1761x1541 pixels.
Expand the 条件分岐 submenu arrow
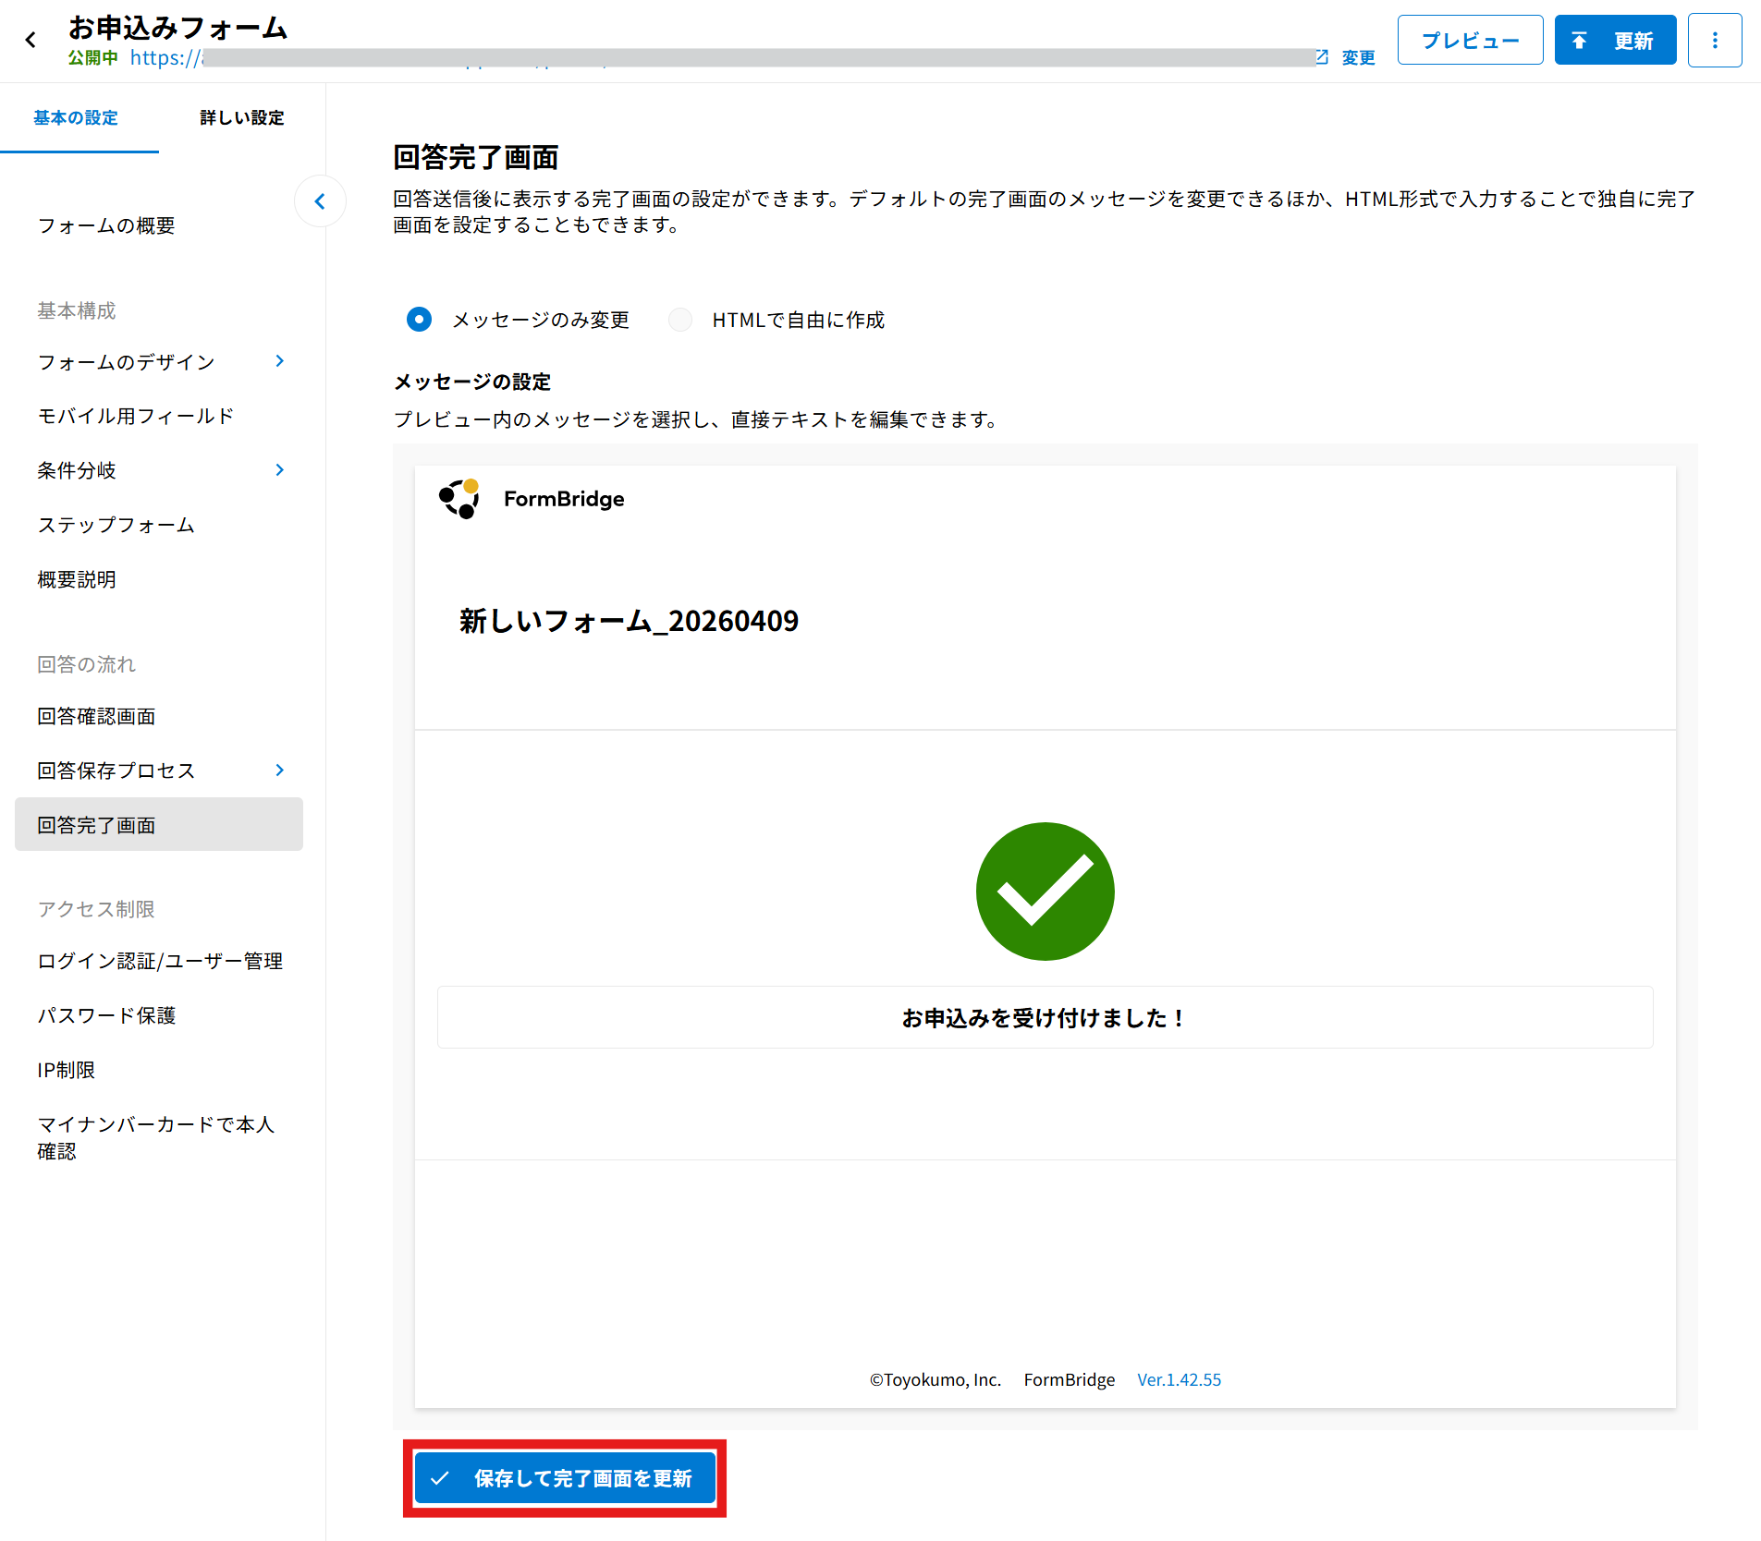coord(280,470)
